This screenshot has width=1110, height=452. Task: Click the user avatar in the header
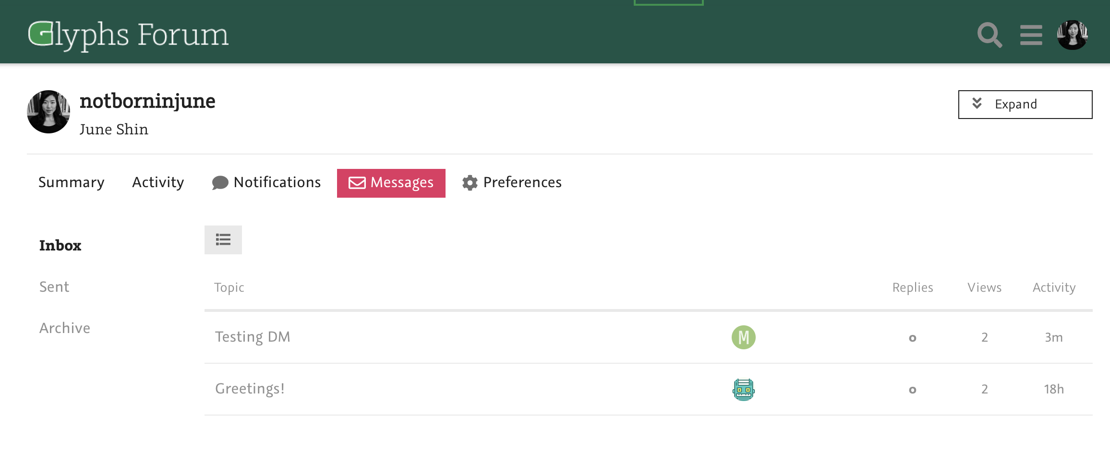pos(1072,35)
